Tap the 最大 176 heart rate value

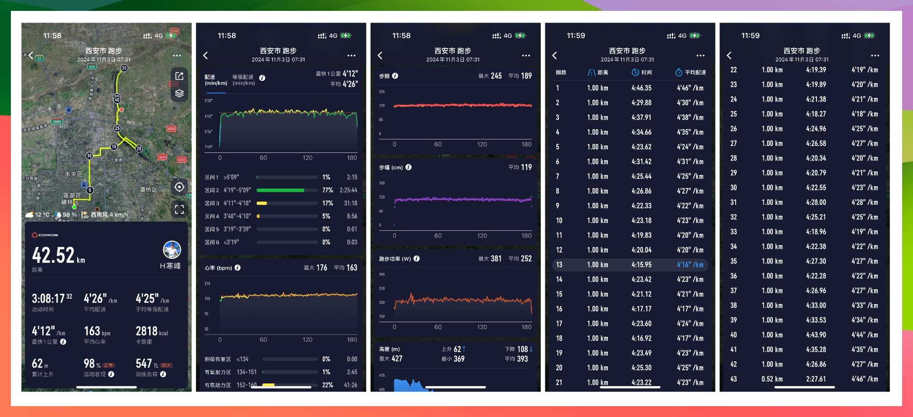tap(316, 268)
